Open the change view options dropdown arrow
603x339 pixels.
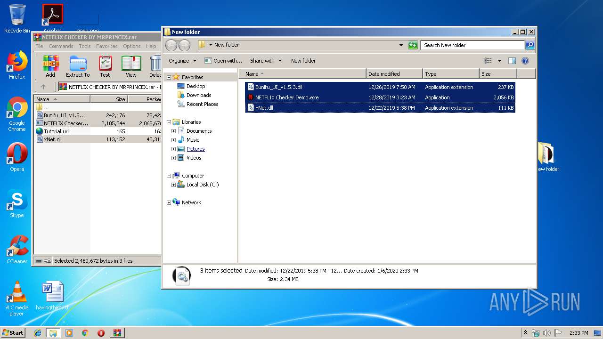point(499,61)
